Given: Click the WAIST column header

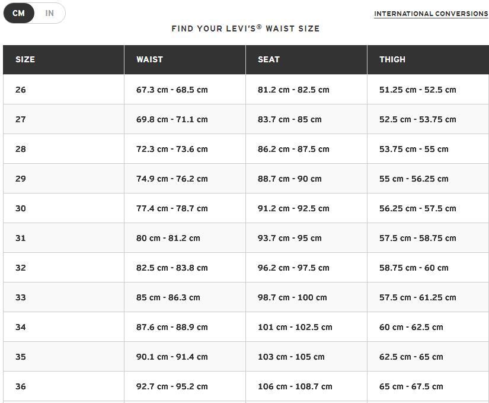Looking at the screenshot, I should pyautogui.click(x=149, y=59).
